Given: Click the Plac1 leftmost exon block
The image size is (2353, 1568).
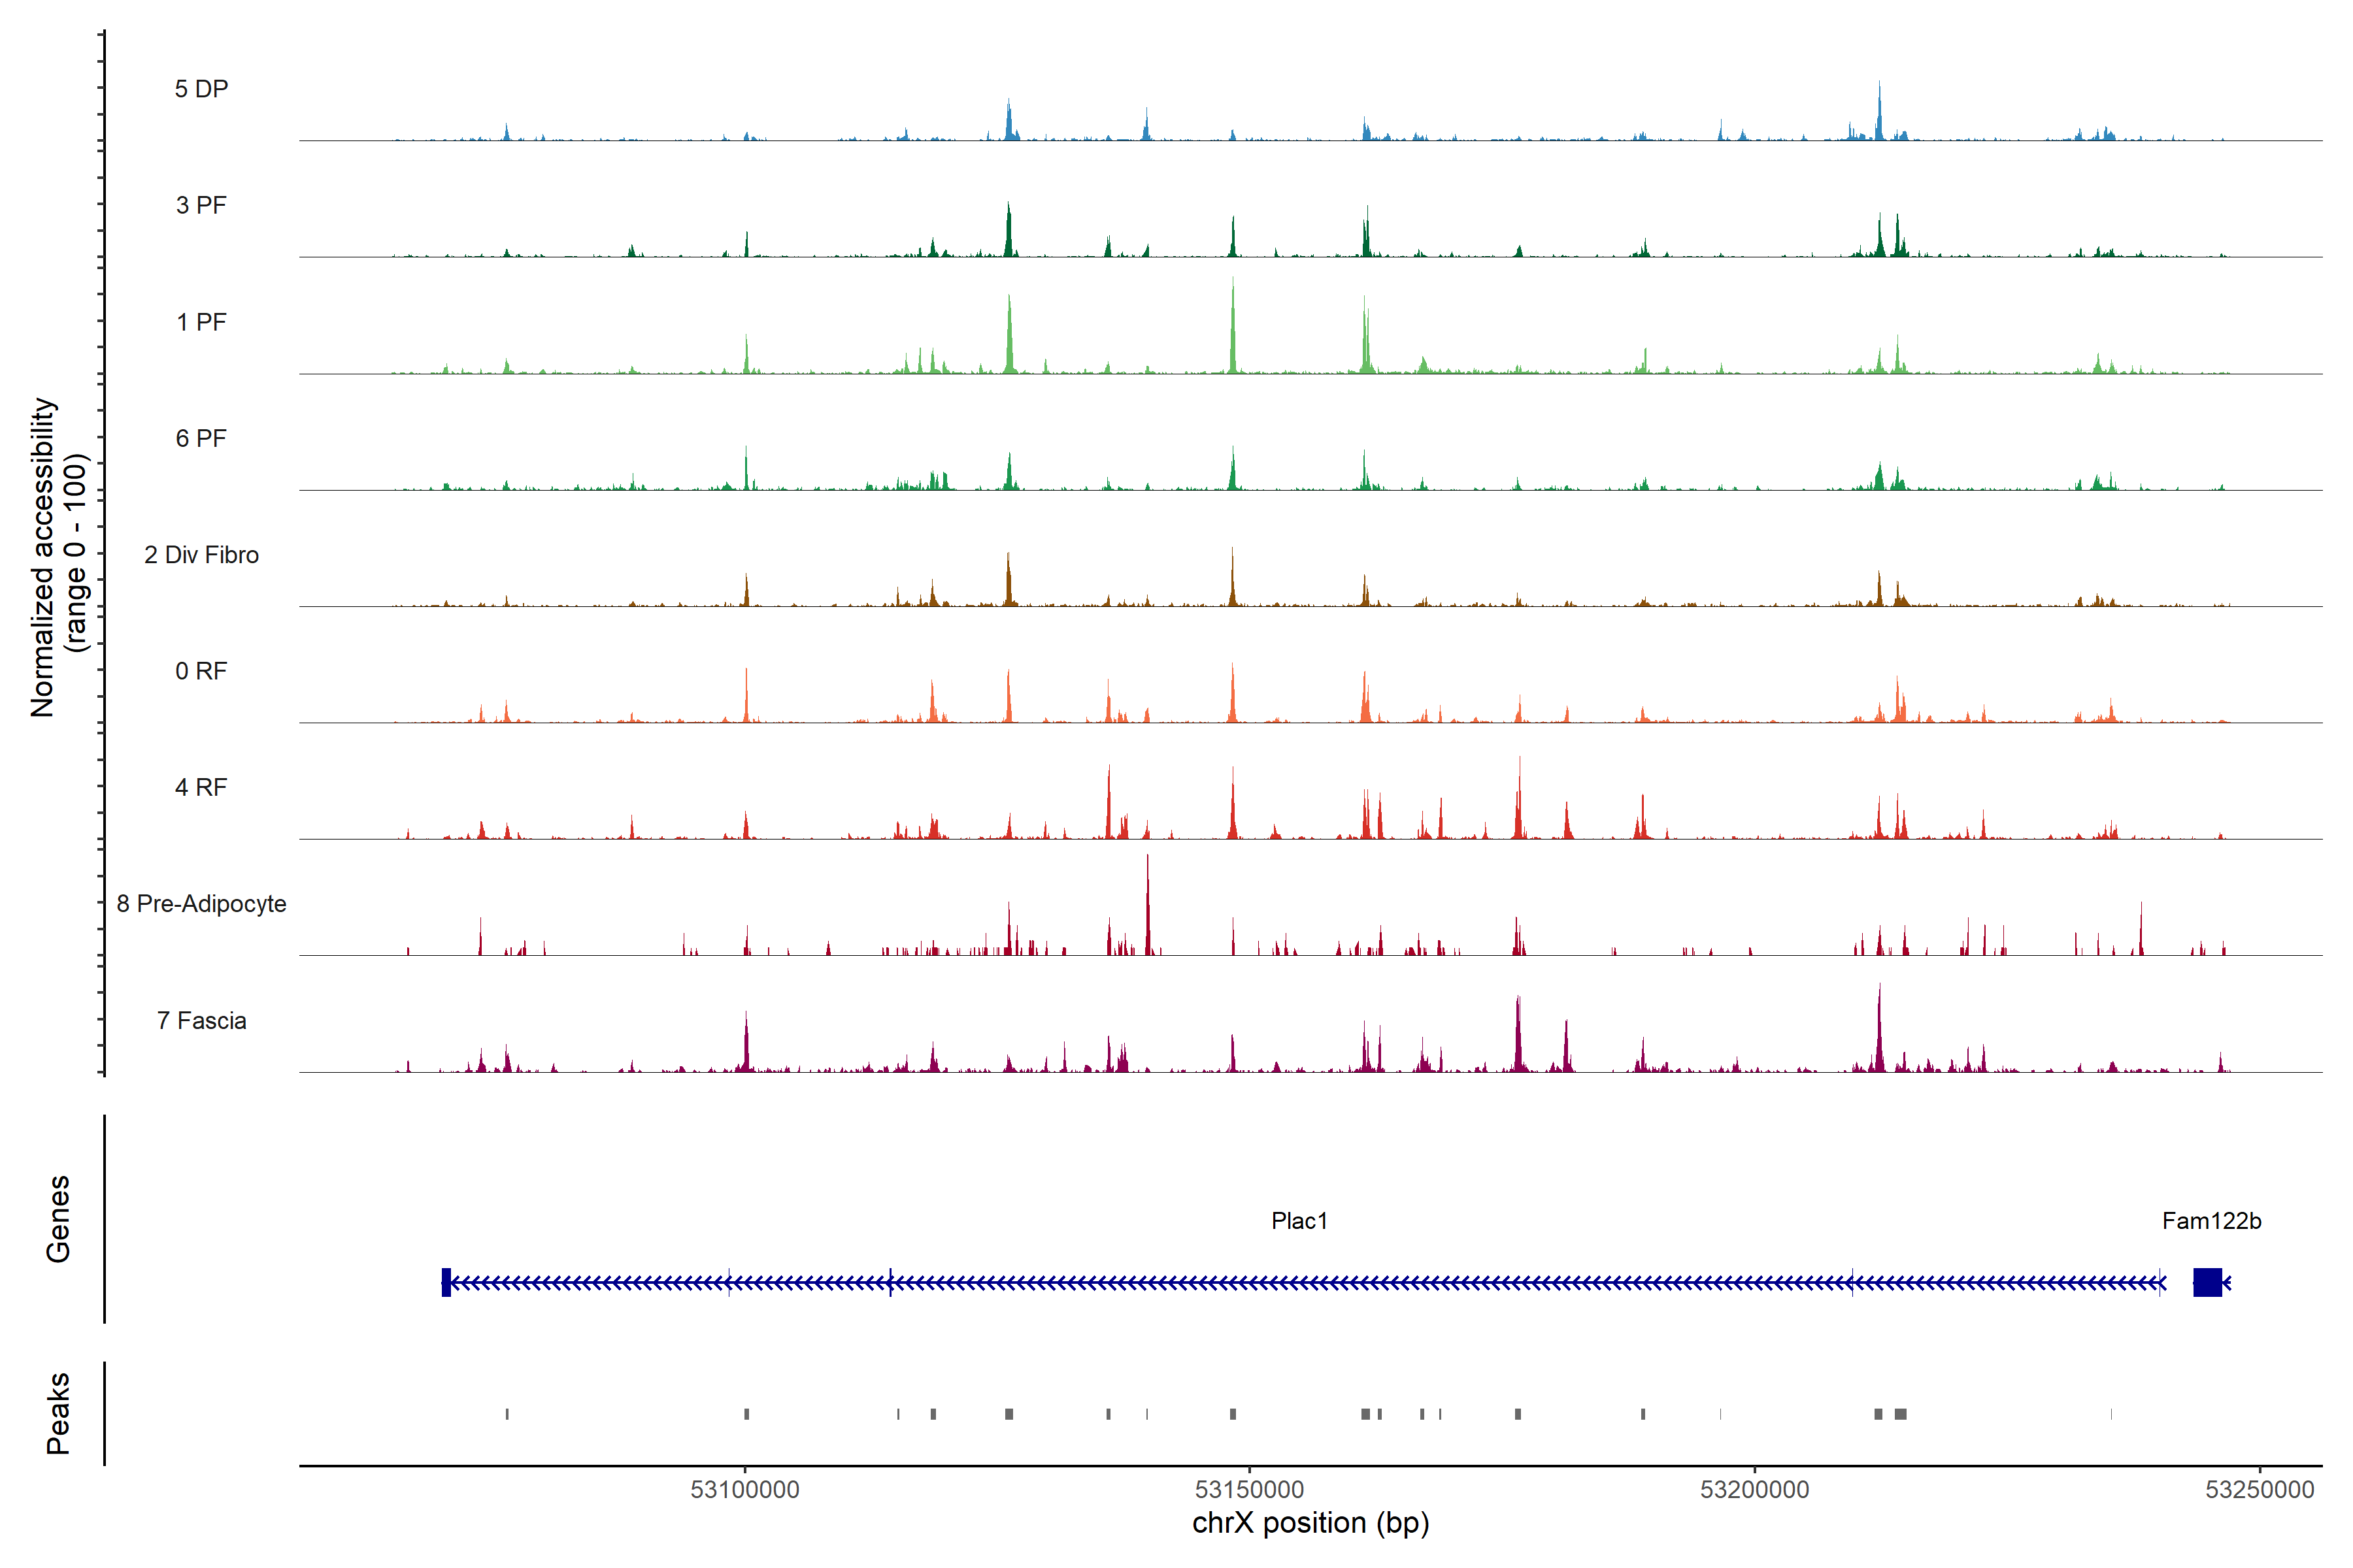Looking at the screenshot, I should [446, 1282].
